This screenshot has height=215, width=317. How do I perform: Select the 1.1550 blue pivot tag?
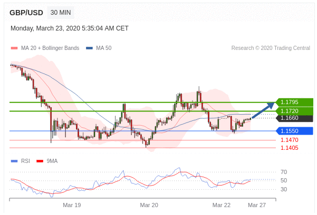tap(294, 130)
